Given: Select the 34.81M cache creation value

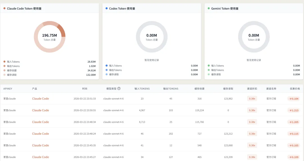Looking at the screenshot, I should pyautogui.click(x=91, y=71).
